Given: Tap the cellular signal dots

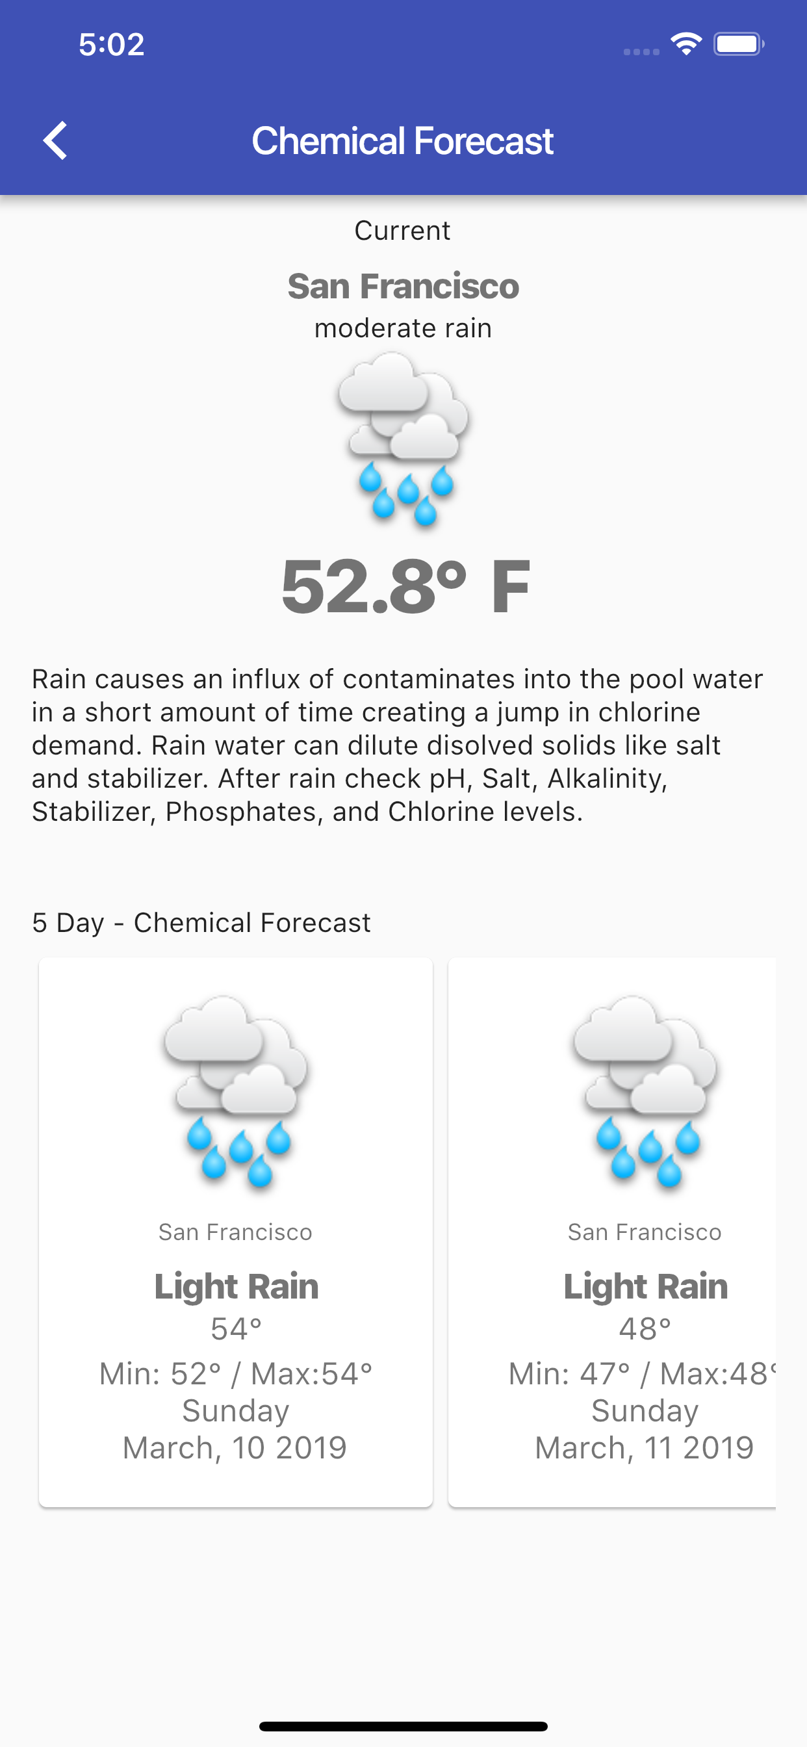Looking at the screenshot, I should (641, 51).
